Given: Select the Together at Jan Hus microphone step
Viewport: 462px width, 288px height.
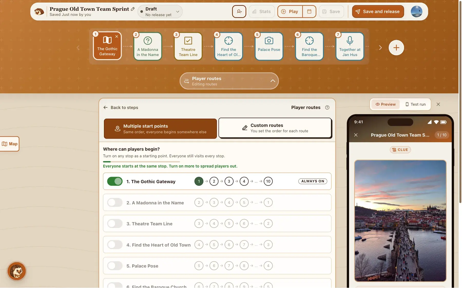Looking at the screenshot, I should click(x=350, y=46).
